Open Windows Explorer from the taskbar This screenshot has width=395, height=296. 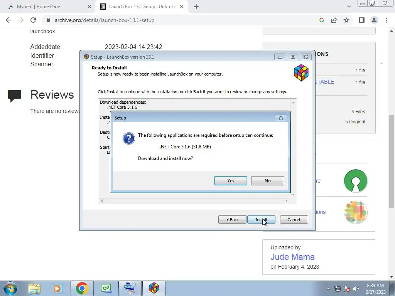tap(34, 288)
